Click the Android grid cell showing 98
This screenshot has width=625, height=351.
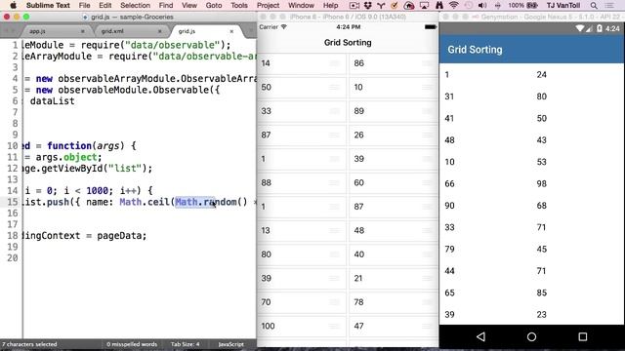coord(541,184)
